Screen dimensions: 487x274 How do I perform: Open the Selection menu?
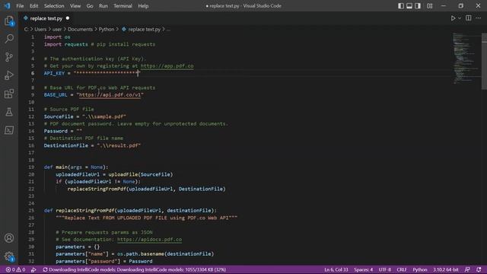[x=54, y=6]
